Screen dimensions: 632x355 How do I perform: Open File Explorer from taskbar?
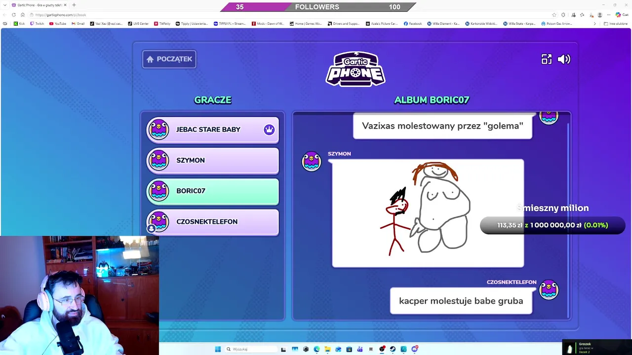[x=327, y=349]
